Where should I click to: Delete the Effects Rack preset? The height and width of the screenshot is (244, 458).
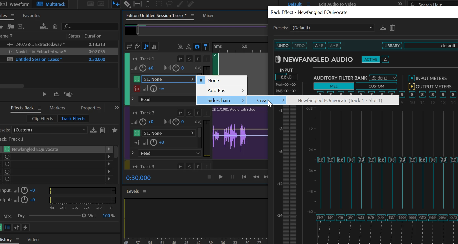point(102,130)
